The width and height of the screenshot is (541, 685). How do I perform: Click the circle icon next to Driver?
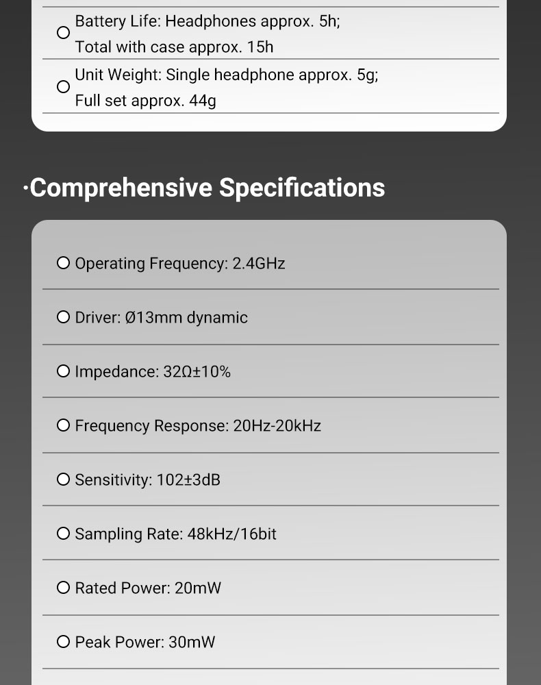[x=63, y=317]
